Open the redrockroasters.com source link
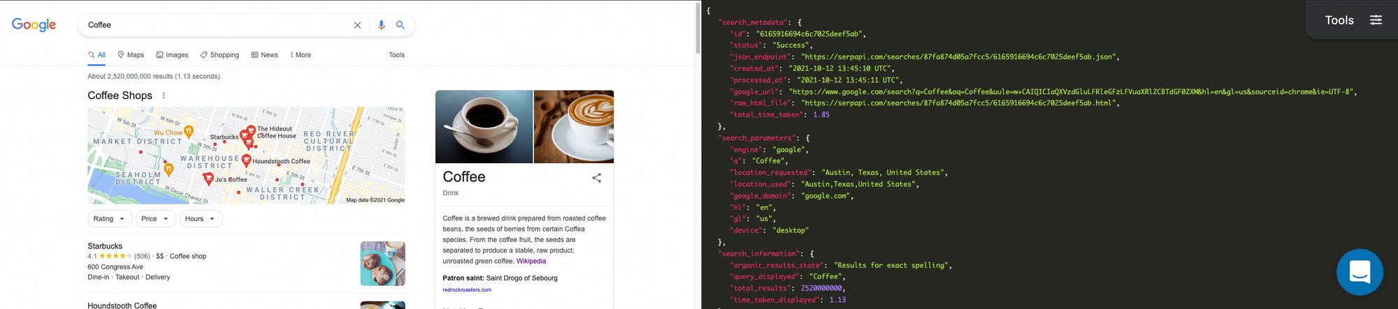The height and width of the screenshot is (309, 1398). pos(467,289)
